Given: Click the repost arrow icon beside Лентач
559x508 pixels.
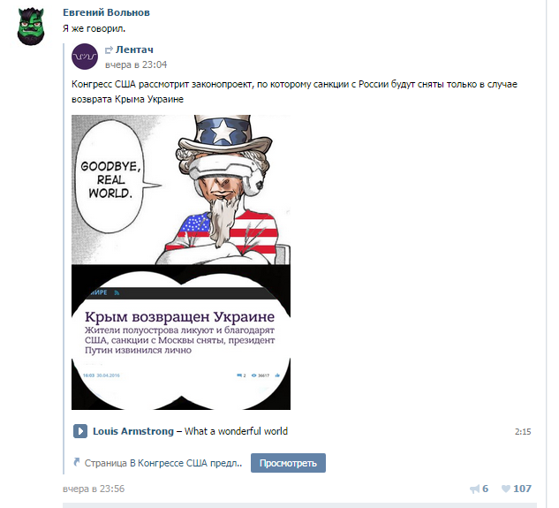Looking at the screenshot, I should click(x=109, y=50).
